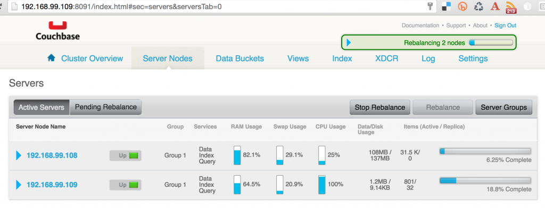
Task: Click the Couchbase logo
Action: pyautogui.click(x=57, y=31)
